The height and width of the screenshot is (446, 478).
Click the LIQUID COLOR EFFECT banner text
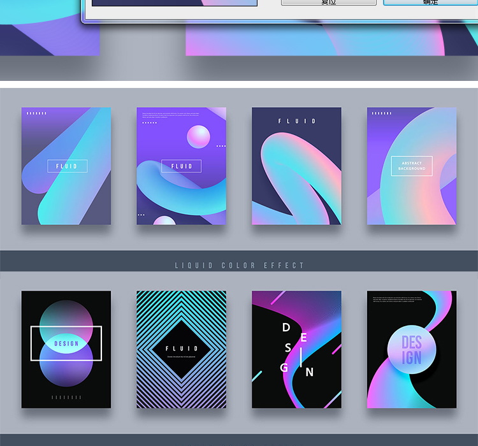coord(240,265)
